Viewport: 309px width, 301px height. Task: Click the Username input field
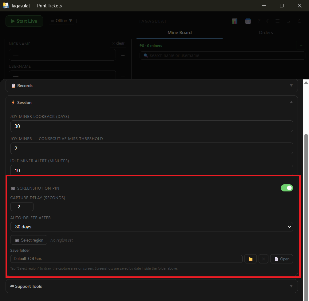click(x=62, y=75)
